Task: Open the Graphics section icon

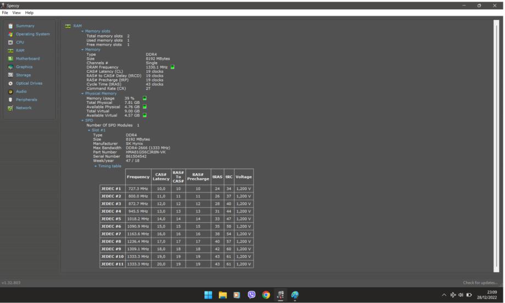Action: click(x=10, y=67)
